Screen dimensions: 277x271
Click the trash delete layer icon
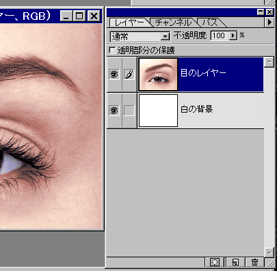point(254,262)
